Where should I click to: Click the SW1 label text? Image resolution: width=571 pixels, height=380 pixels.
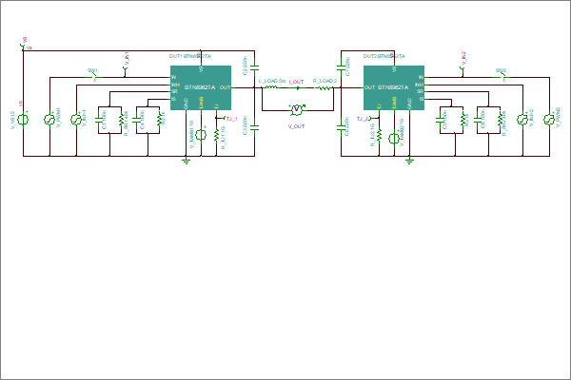tap(92, 70)
